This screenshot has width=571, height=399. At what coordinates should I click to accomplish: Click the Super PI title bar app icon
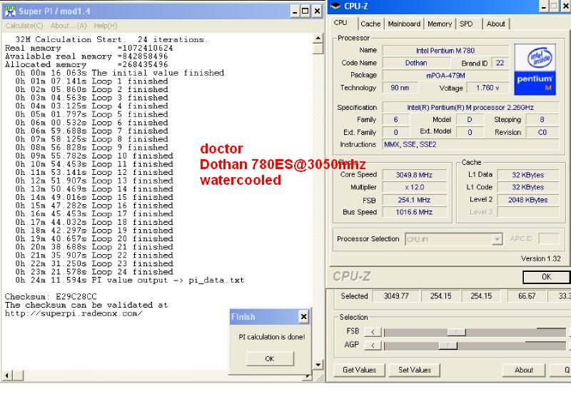pos(10,11)
